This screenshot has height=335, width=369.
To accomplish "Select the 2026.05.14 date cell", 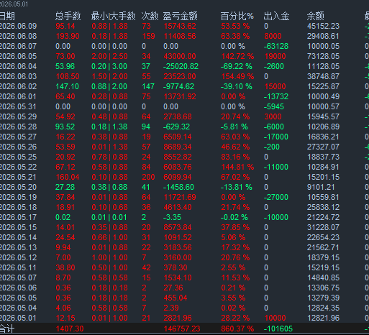I will 18,237.
